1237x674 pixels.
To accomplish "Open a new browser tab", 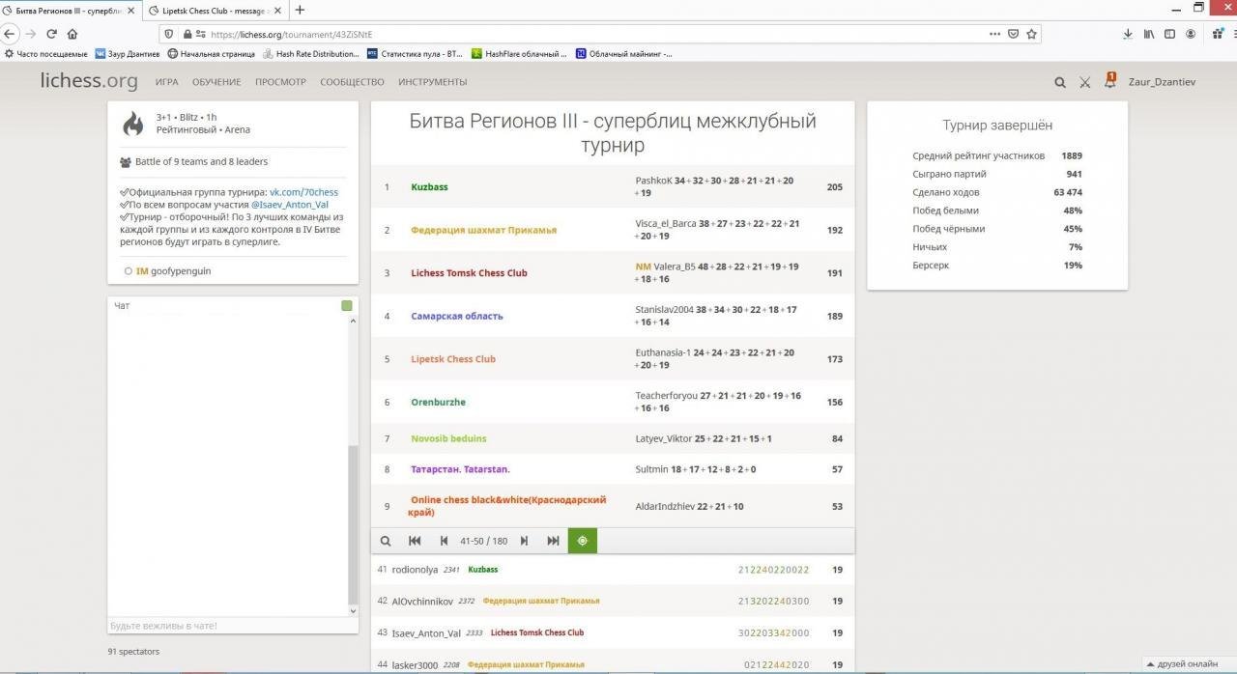I will point(300,11).
